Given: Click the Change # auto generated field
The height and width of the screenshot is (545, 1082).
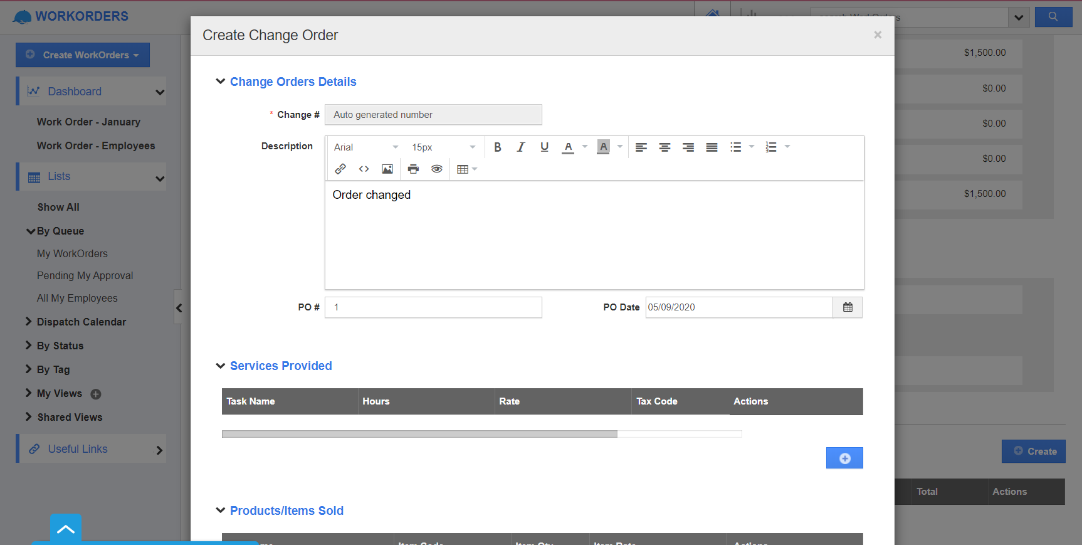Looking at the screenshot, I should [x=433, y=115].
